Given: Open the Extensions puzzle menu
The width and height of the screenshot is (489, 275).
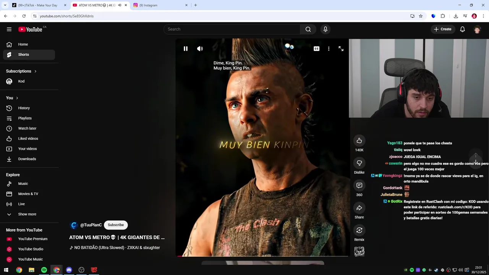Looking at the screenshot, I should point(443,16).
